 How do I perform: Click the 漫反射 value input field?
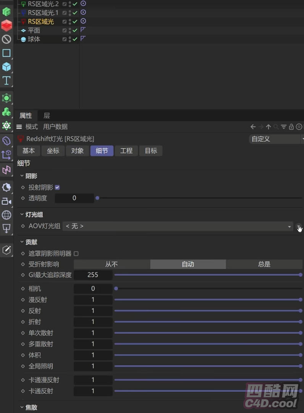(x=93, y=300)
